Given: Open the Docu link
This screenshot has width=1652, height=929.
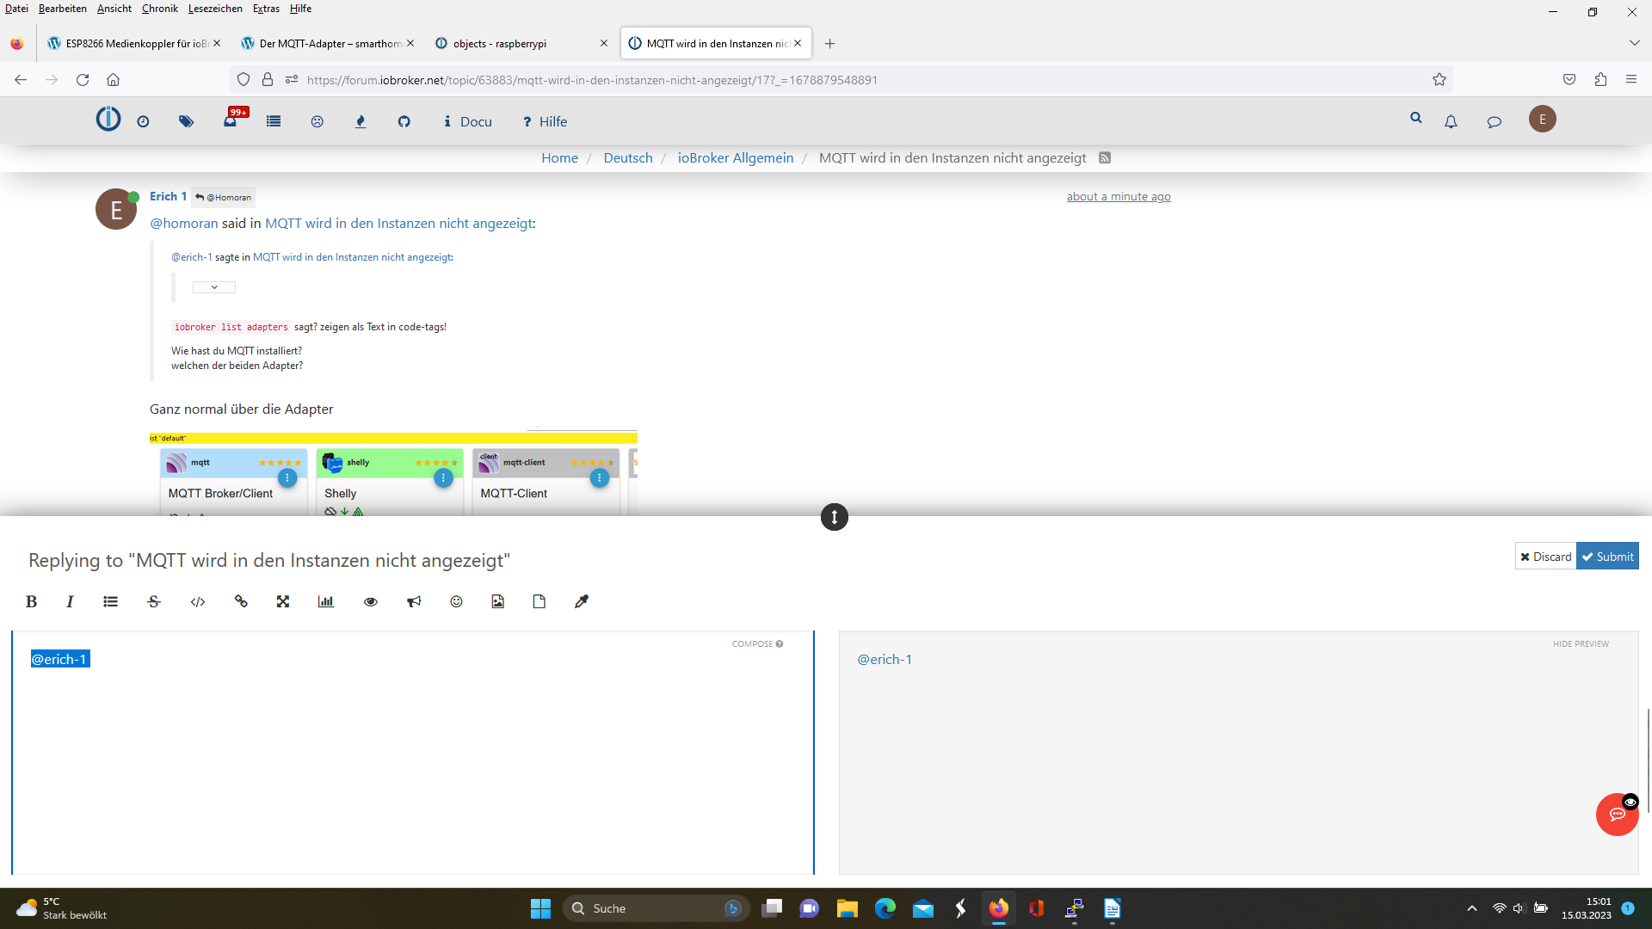Looking at the screenshot, I should click(x=468, y=122).
